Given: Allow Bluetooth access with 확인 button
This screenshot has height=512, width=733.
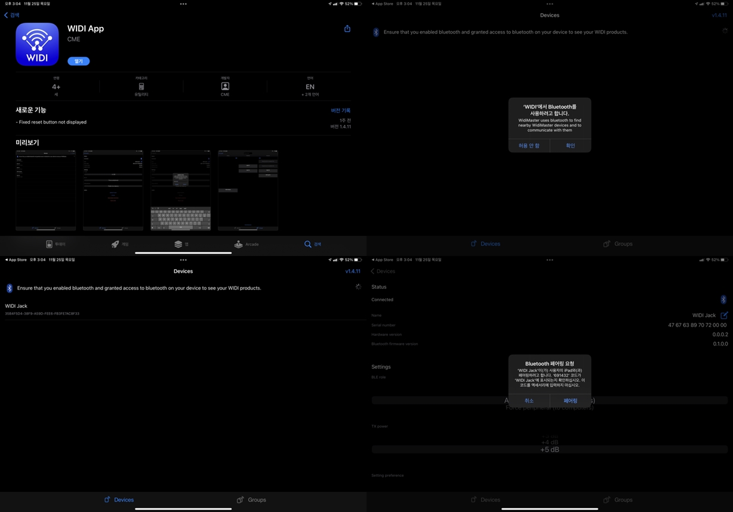Looking at the screenshot, I should (571, 146).
